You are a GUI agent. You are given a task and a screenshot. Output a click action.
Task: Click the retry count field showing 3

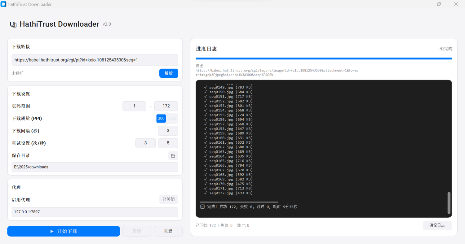(146, 143)
